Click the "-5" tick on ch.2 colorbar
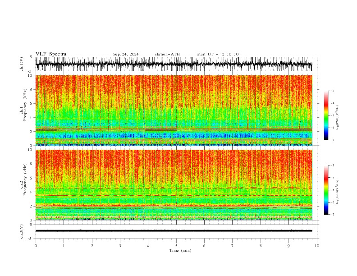The height and width of the screenshot is (276, 357). point(332,190)
